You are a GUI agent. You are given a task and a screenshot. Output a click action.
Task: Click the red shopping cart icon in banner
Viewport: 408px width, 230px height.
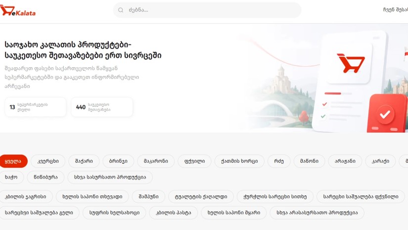click(x=351, y=63)
